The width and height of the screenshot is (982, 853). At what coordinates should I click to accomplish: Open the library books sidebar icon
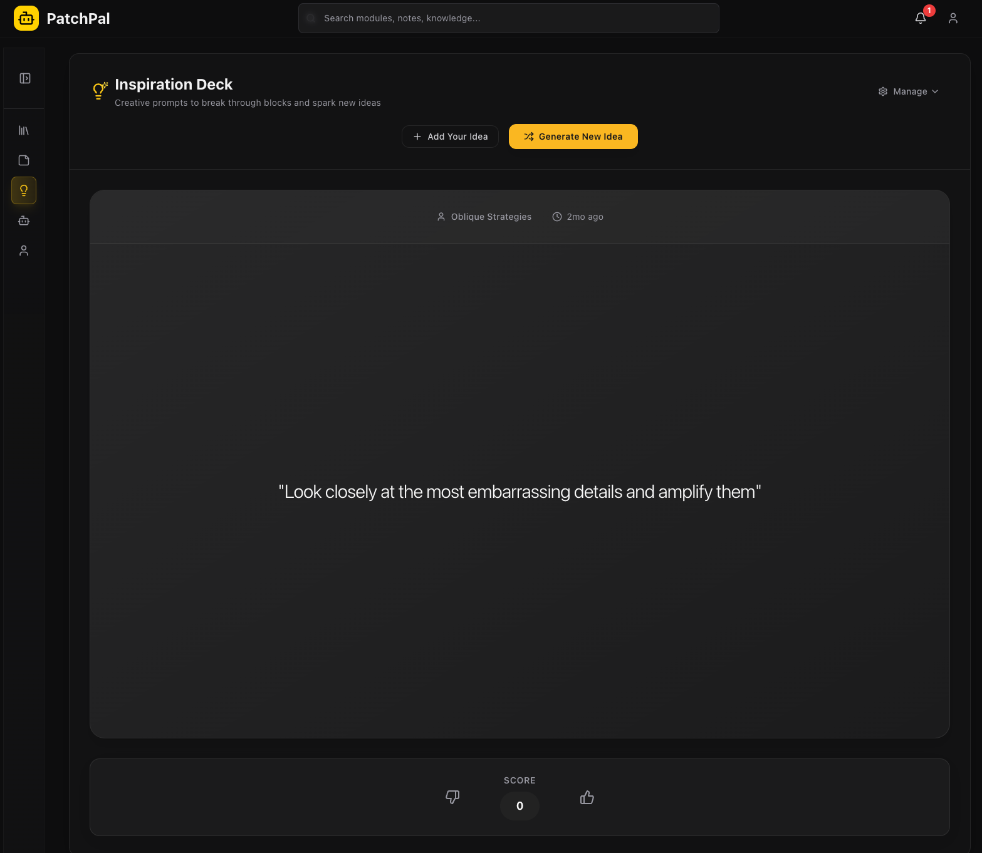point(24,130)
